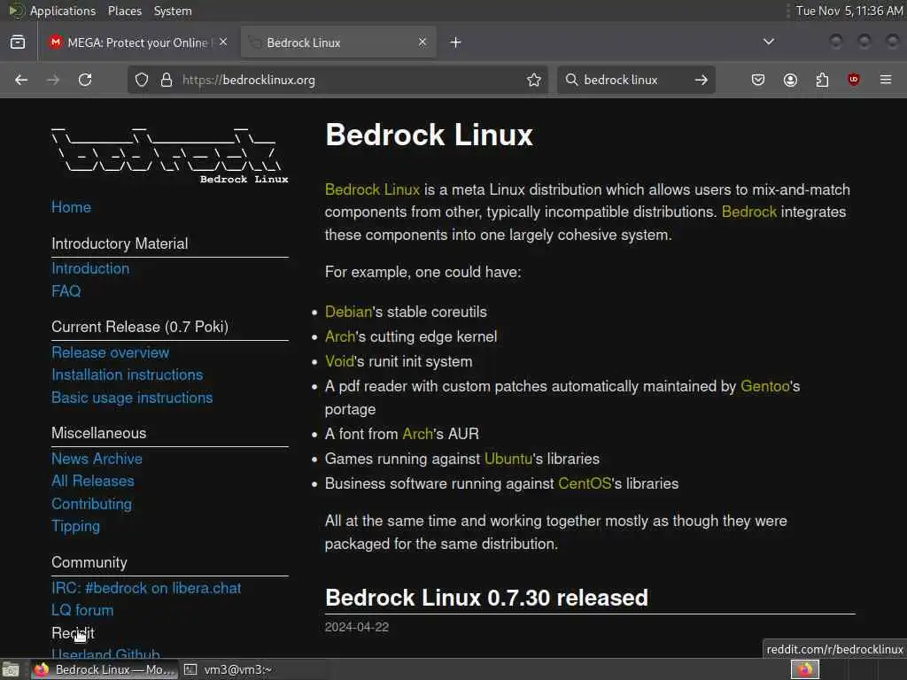
Task: Click the Debian link in the list
Action: (348, 312)
